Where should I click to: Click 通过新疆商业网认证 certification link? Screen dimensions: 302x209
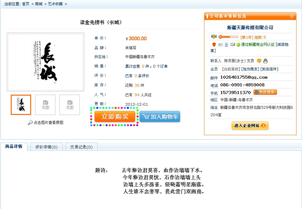point(258,44)
